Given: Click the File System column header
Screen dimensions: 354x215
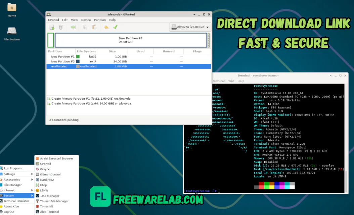Looking at the screenshot, I should point(86,51).
